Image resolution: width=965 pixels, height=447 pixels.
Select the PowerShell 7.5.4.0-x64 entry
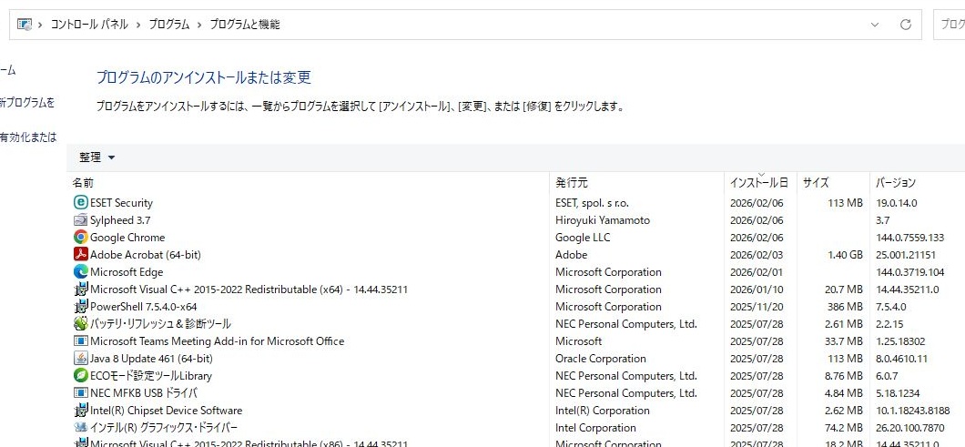click(x=143, y=307)
